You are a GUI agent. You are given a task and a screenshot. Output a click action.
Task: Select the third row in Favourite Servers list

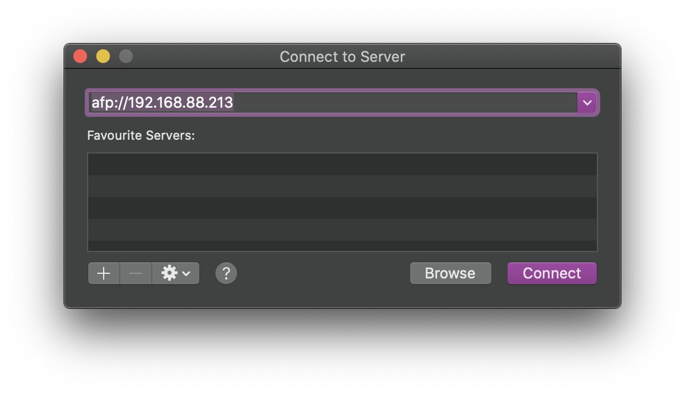pos(342,208)
